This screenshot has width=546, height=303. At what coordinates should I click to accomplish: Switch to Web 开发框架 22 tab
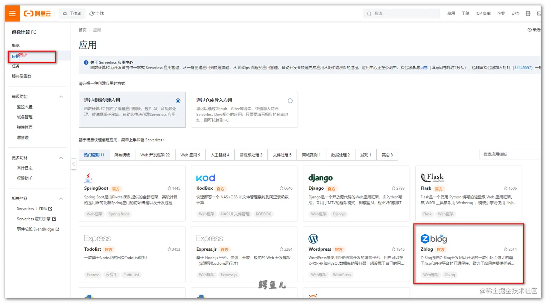(155, 155)
